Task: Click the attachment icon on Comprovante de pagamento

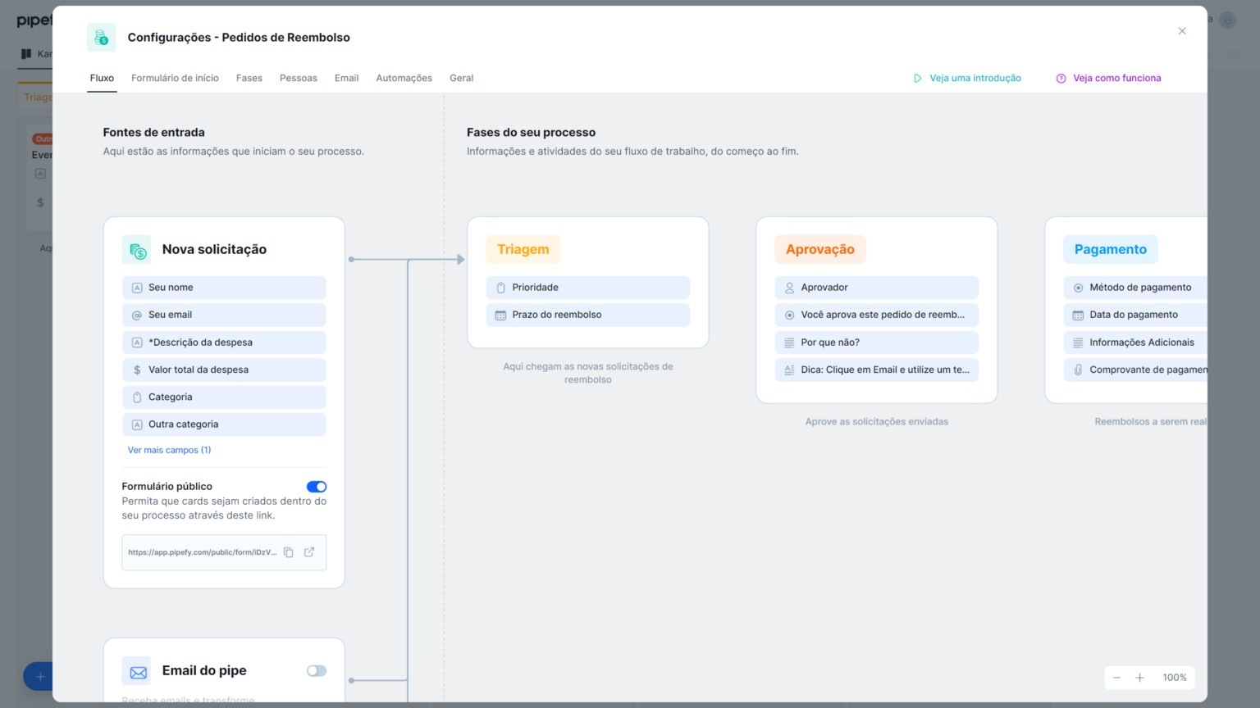Action: [1077, 370]
